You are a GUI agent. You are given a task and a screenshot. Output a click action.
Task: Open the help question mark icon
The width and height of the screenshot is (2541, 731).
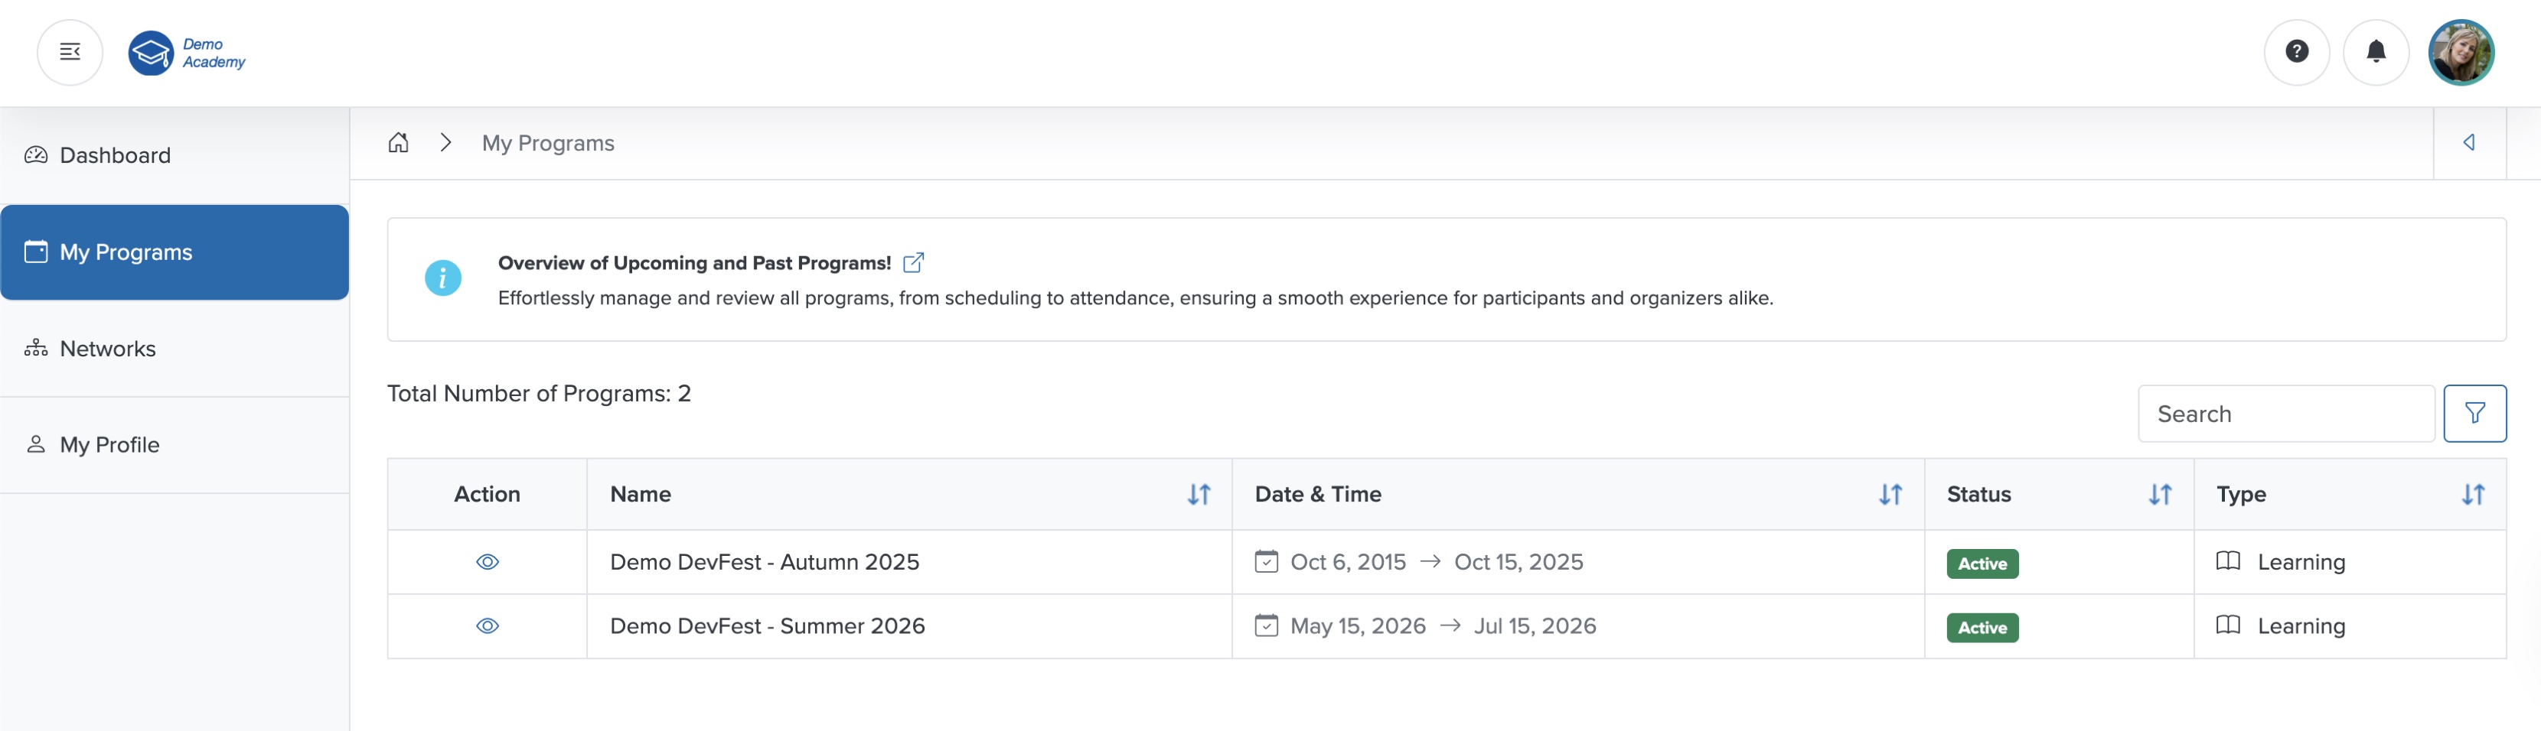2295,52
